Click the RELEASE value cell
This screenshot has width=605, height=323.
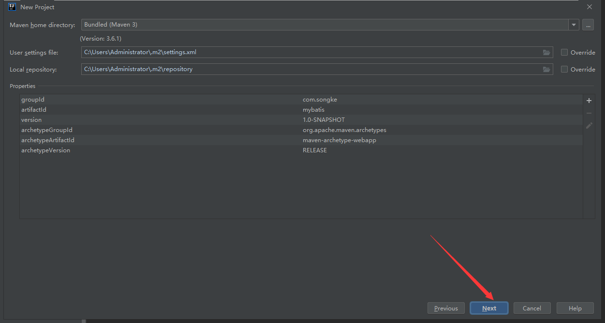315,150
